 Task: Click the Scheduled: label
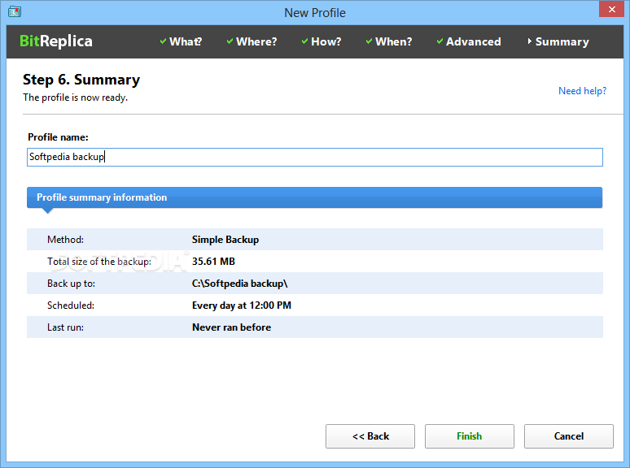[x=71, y=305]
